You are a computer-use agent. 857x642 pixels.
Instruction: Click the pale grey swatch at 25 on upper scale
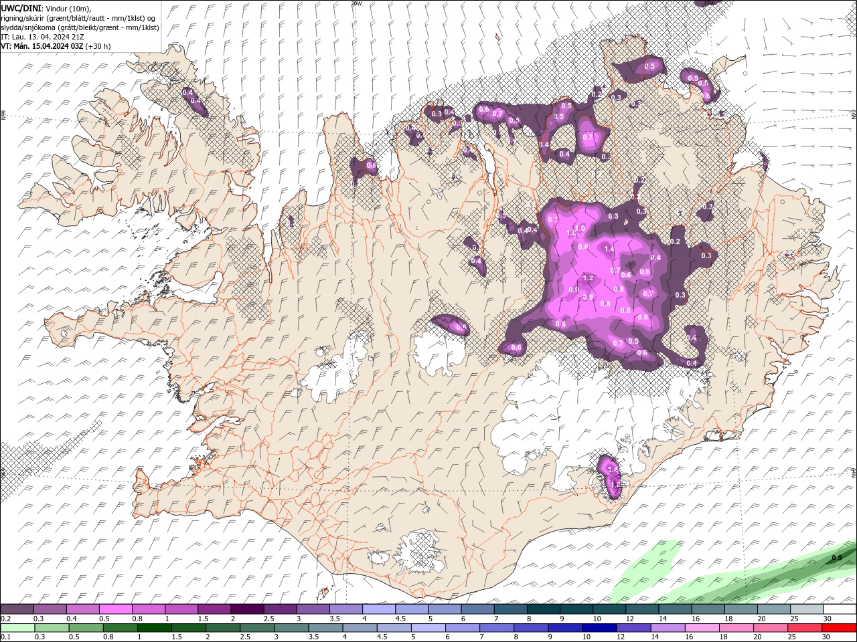coord(807,609)
